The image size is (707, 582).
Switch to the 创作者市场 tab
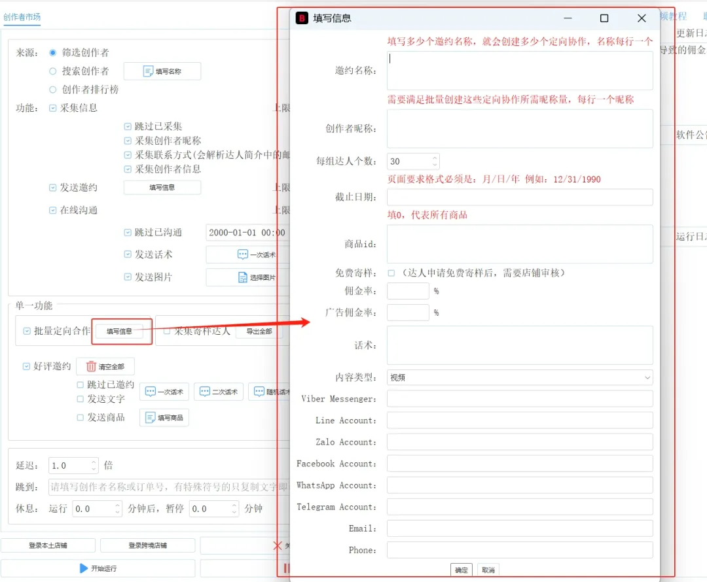[22, 17]
